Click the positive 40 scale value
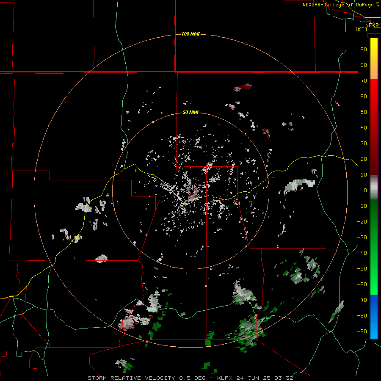The width and height of the screenshot is (381, 381). (x=364, y=128)
